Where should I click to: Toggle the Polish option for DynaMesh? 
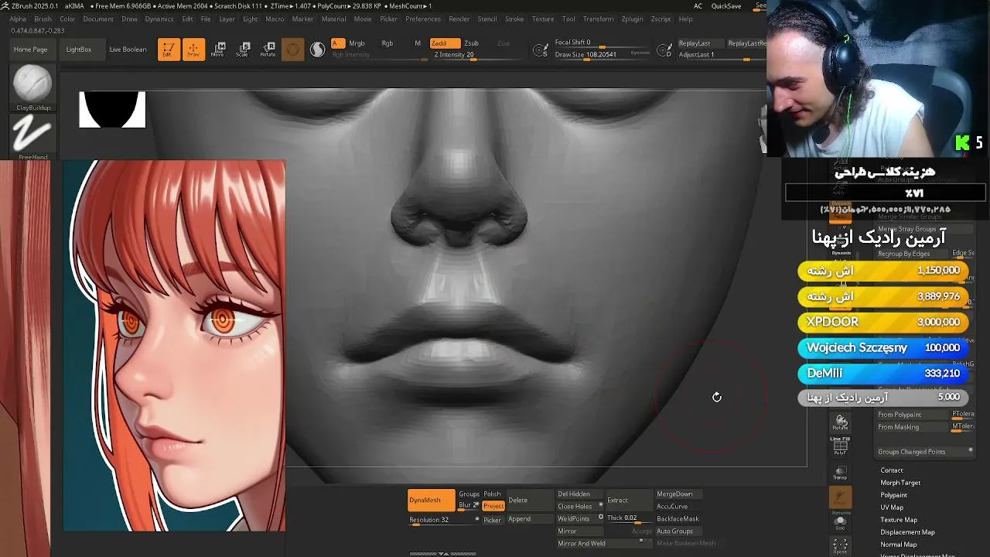point(493,494)
